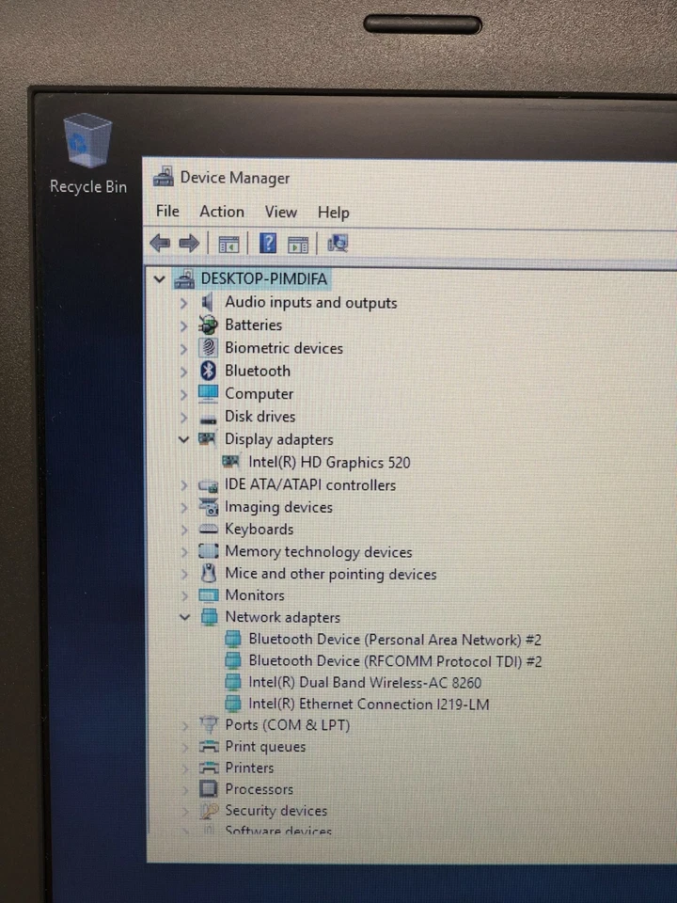Click the Disk drives icon
The image size is (677, 903).
pos(208,419)
